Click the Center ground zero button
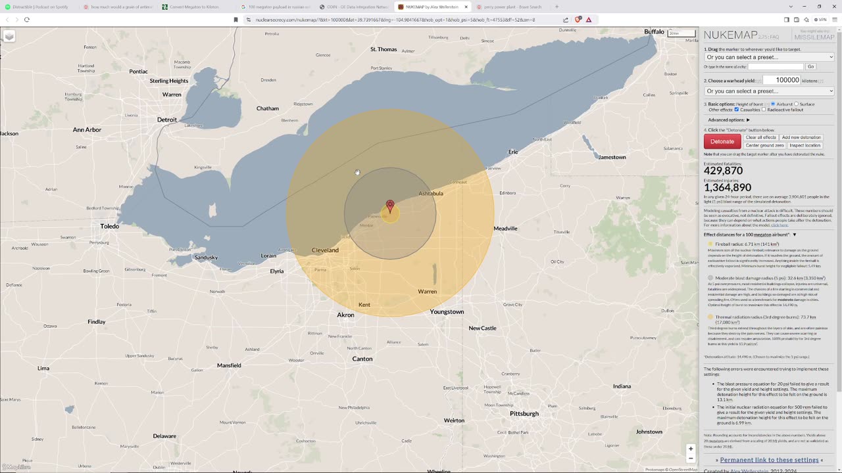The height and width of the screenshot is (473, 842). click(x=764, y=145)
